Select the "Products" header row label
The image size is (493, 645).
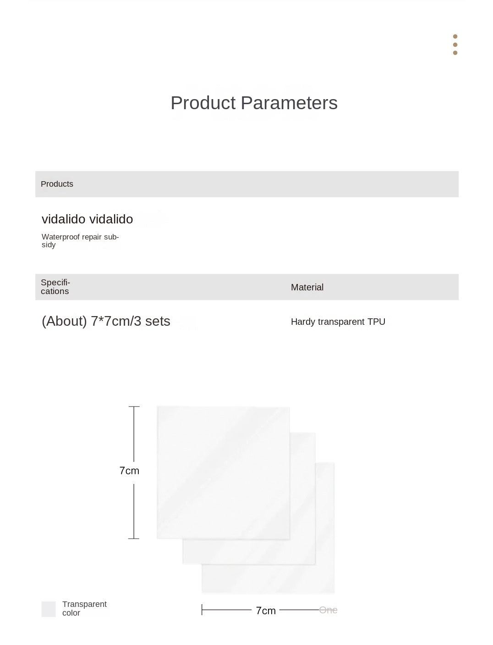[57, 184]
